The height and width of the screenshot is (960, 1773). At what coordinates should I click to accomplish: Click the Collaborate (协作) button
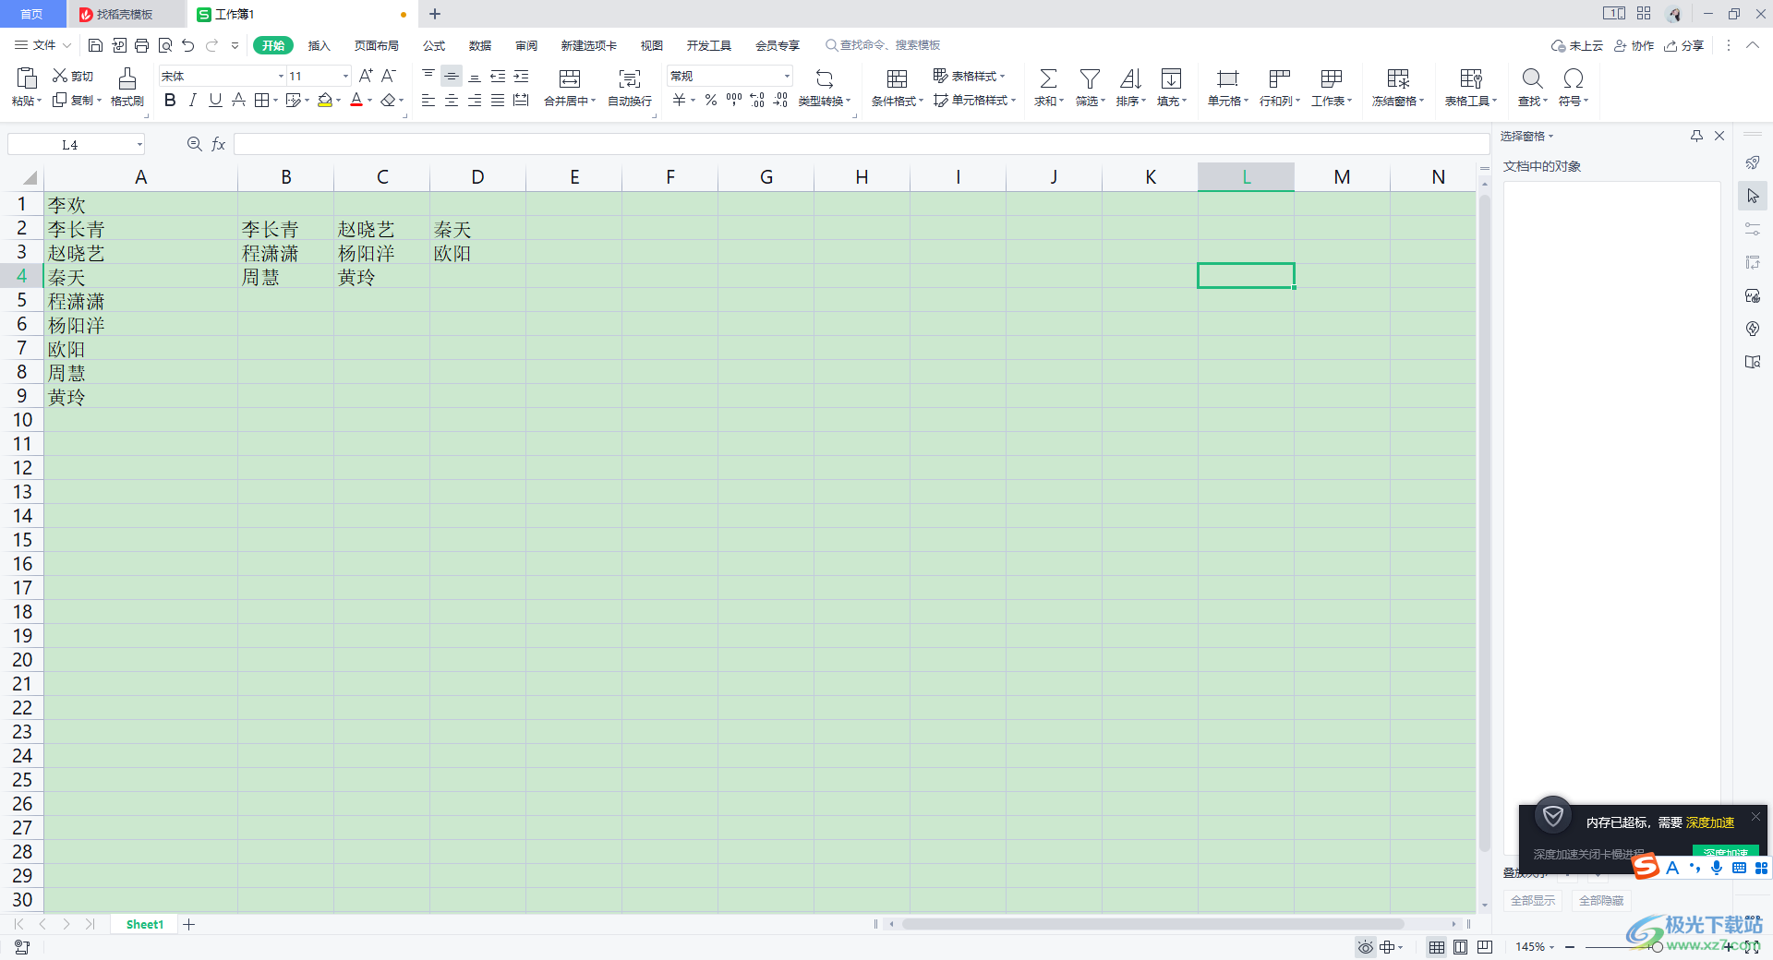1634,45
